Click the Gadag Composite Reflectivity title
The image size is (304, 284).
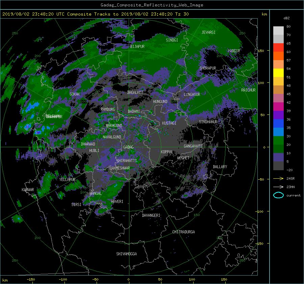click(x=152, y=5)
